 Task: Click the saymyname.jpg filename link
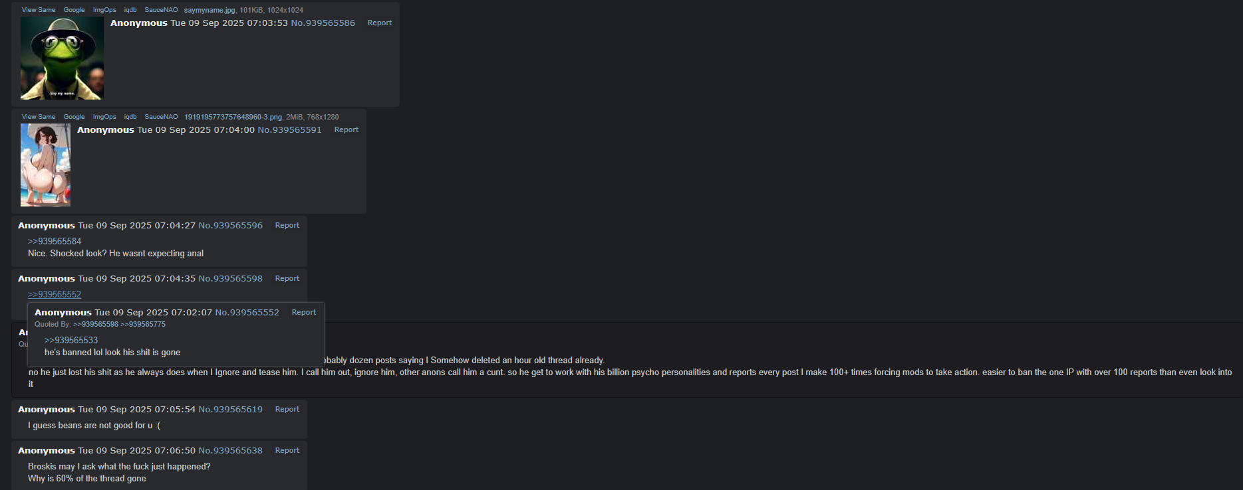(209, 10)
